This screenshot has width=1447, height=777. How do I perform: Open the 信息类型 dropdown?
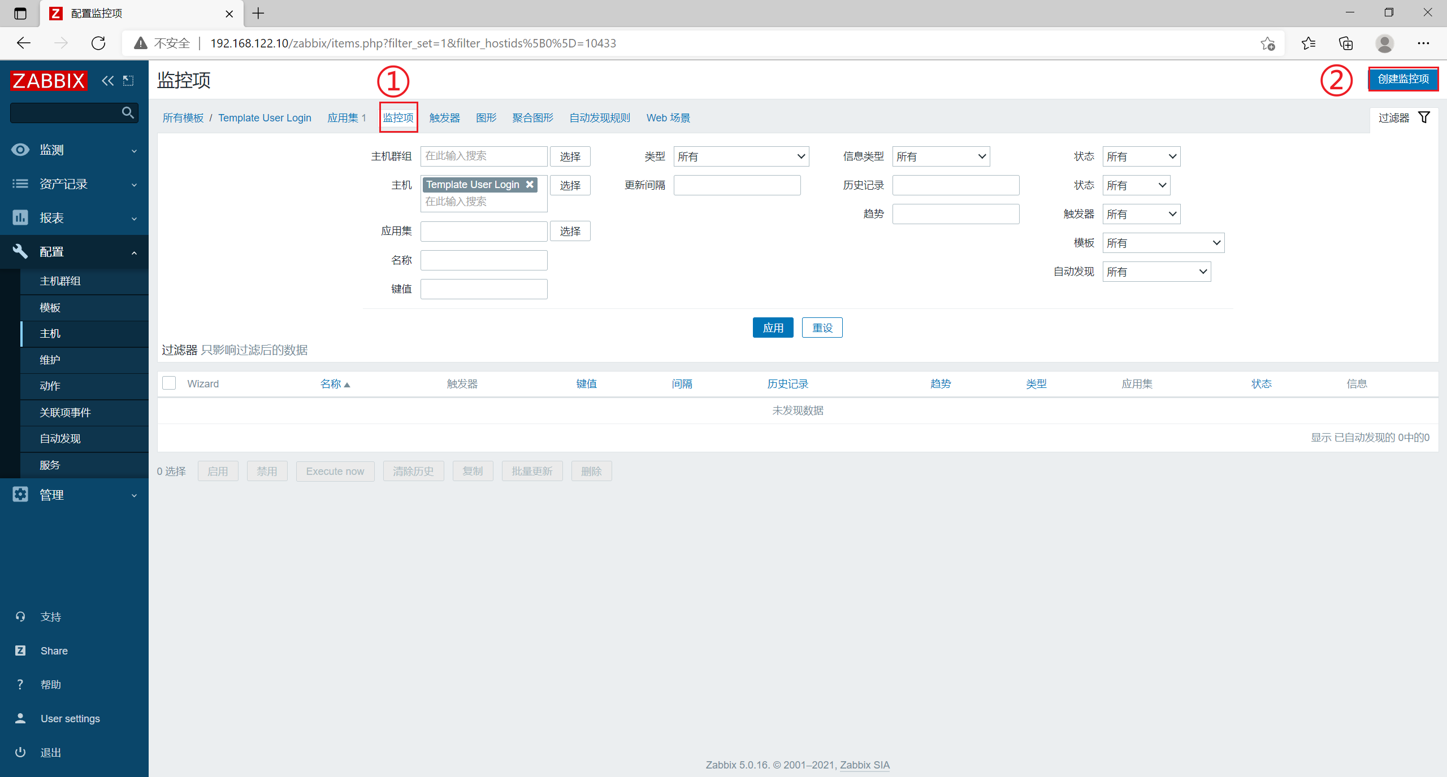tap(941, 156)
